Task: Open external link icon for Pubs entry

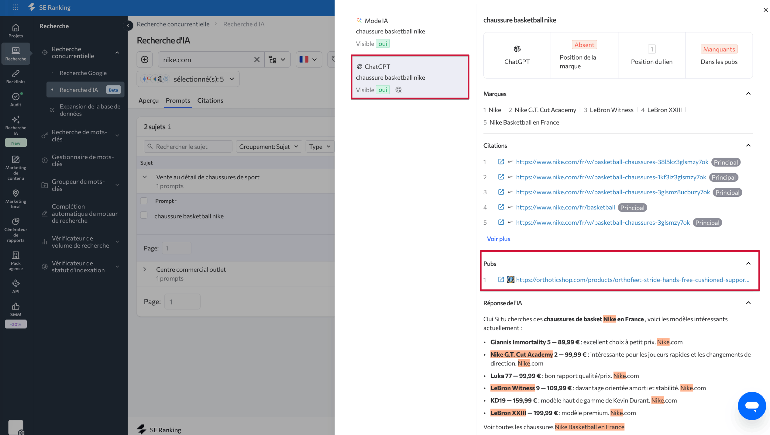Action: click(501, 279)
